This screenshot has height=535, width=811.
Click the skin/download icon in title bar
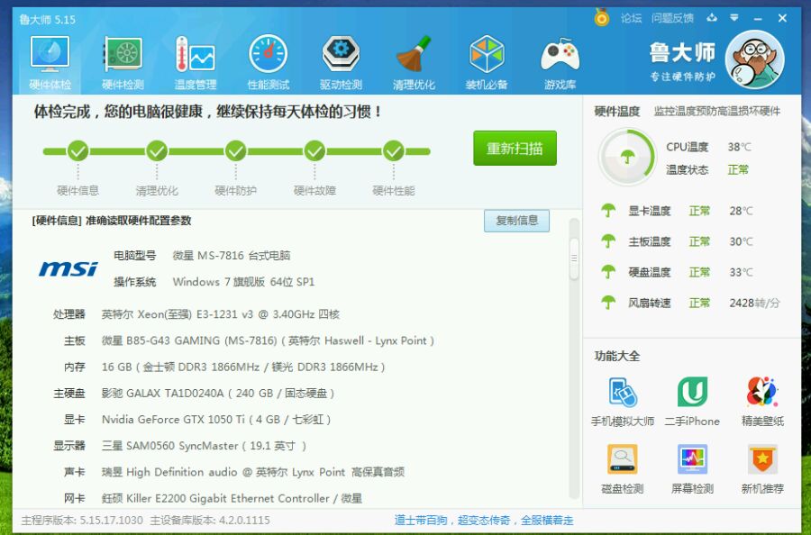712,18
